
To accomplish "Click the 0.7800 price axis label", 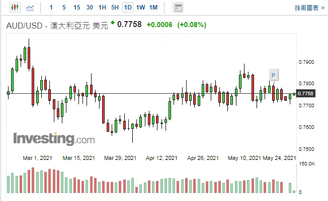I will click(306, 84).
